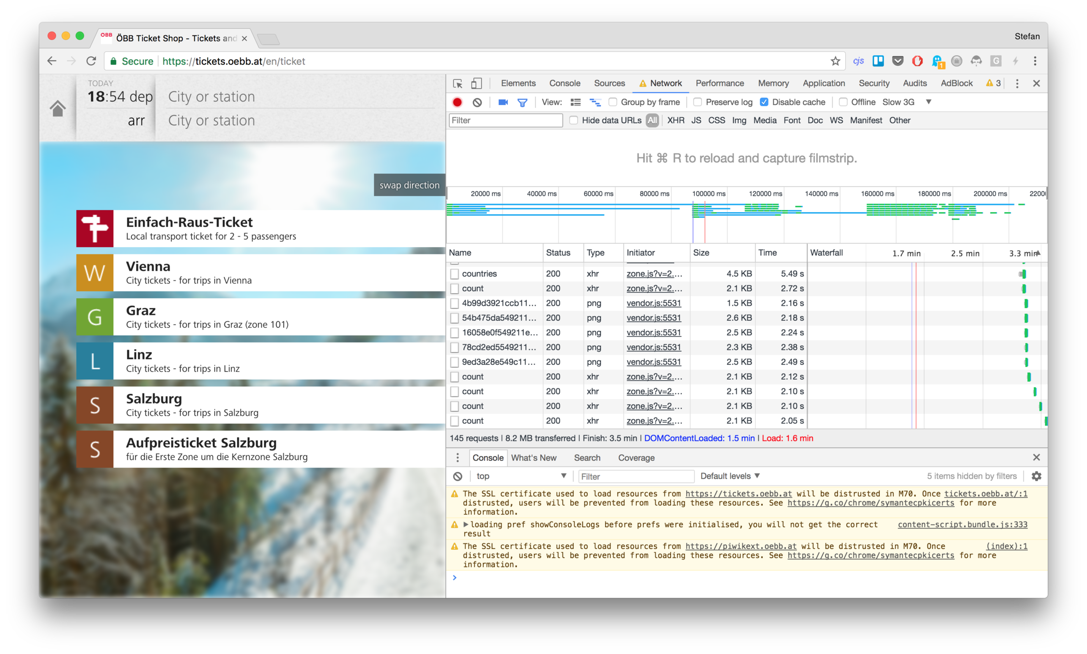
Task: Clear the network log
Action: point(477,102)
